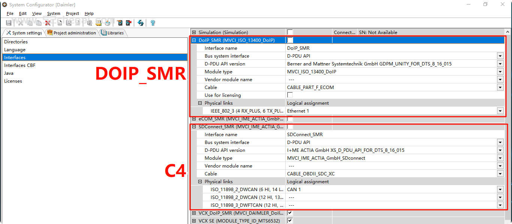The height and width of the screenshot is (224, 512).
Task: Click the blue arrows refresh toolbar icon
Action: click(141, 23)
